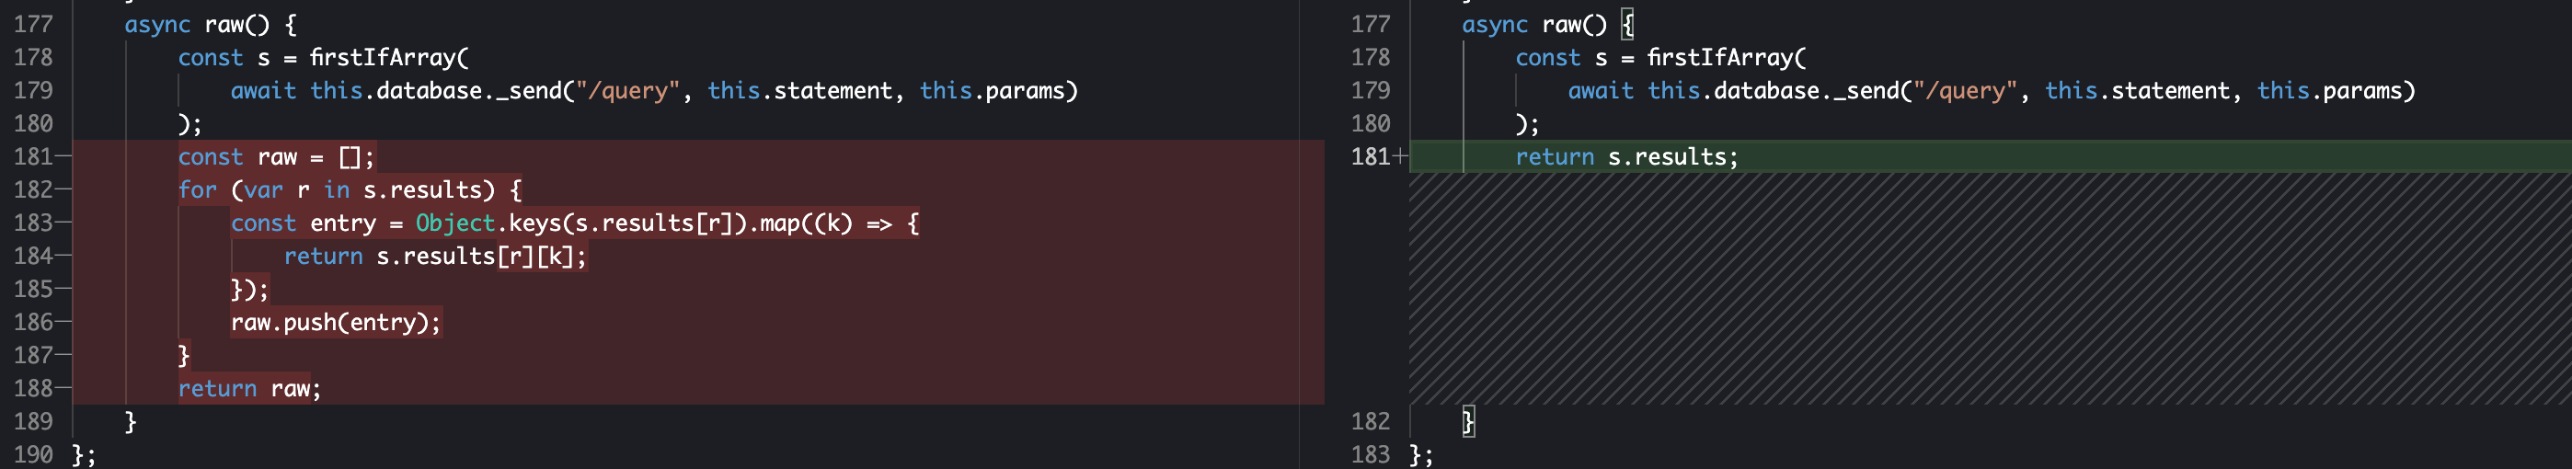2572x469 pixels.
Task: Click the added 'return s.results;' line
Action: (1626, 156)
